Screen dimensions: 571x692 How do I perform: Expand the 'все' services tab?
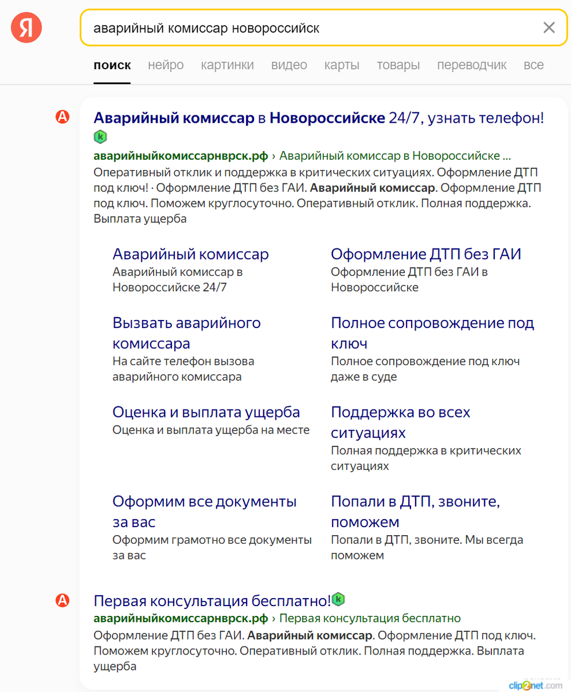(533, 65)
